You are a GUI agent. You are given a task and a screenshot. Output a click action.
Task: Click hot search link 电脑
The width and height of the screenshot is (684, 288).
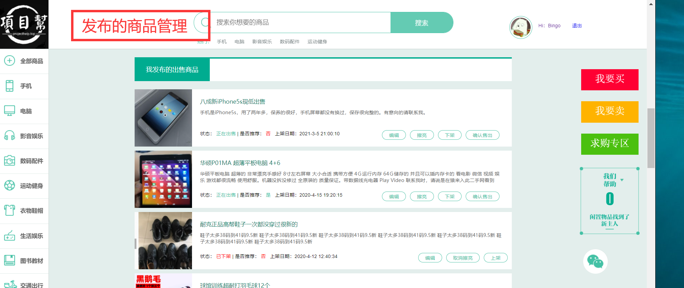click(240, 42)
